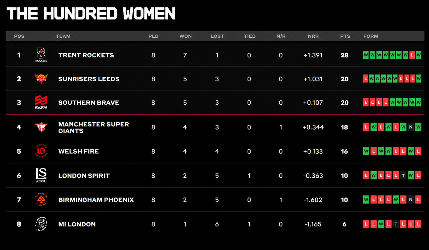Click the WON column header
This screenshot has height=250, width=429.
point(186,36)
